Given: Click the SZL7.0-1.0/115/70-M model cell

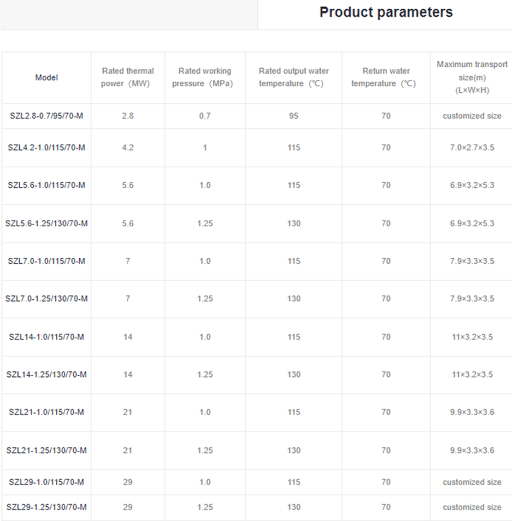Looking at the screenshot, I should (47, 261).
